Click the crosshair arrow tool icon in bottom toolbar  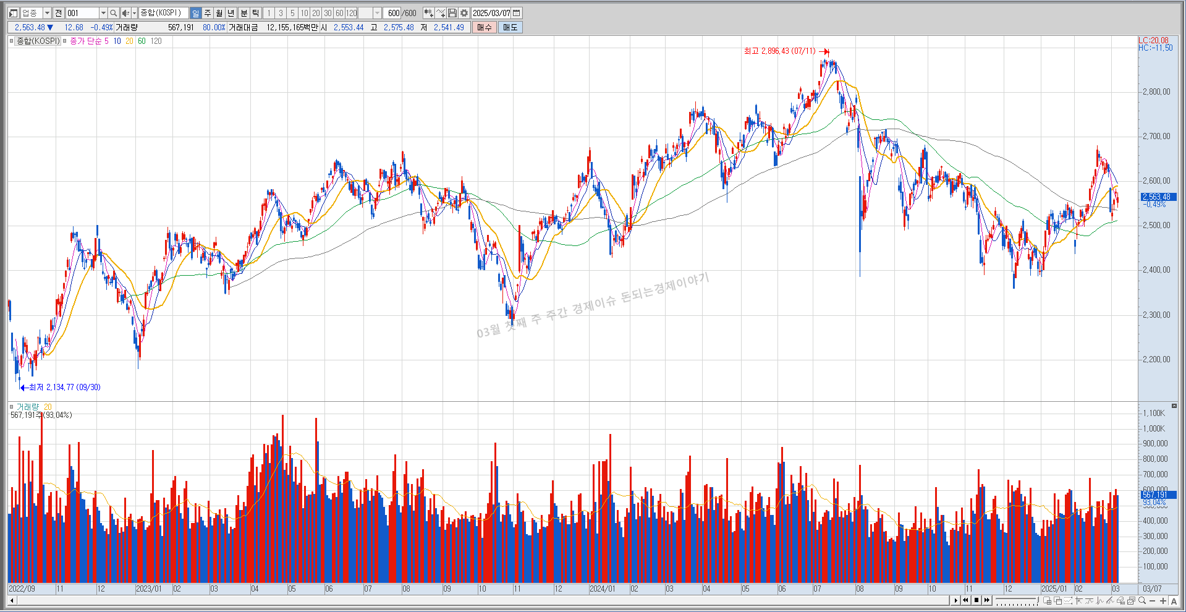pos(1079,601)
